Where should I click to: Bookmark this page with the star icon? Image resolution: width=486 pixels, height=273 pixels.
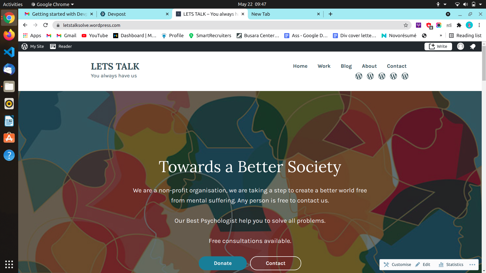point(406,25)
